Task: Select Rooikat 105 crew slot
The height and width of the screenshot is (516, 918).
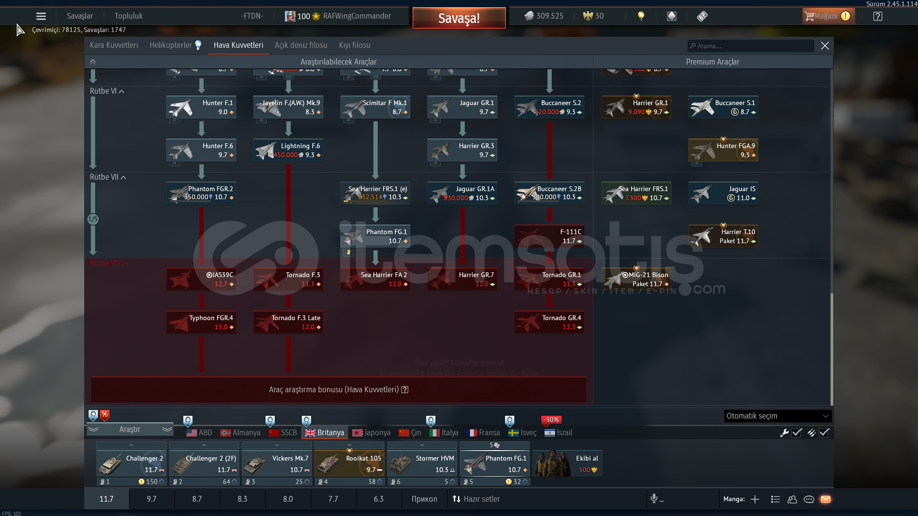Action: (x=350, y=464)
